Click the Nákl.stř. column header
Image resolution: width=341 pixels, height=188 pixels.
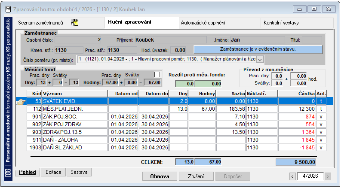pyautogui.click(x=261, y=94)
